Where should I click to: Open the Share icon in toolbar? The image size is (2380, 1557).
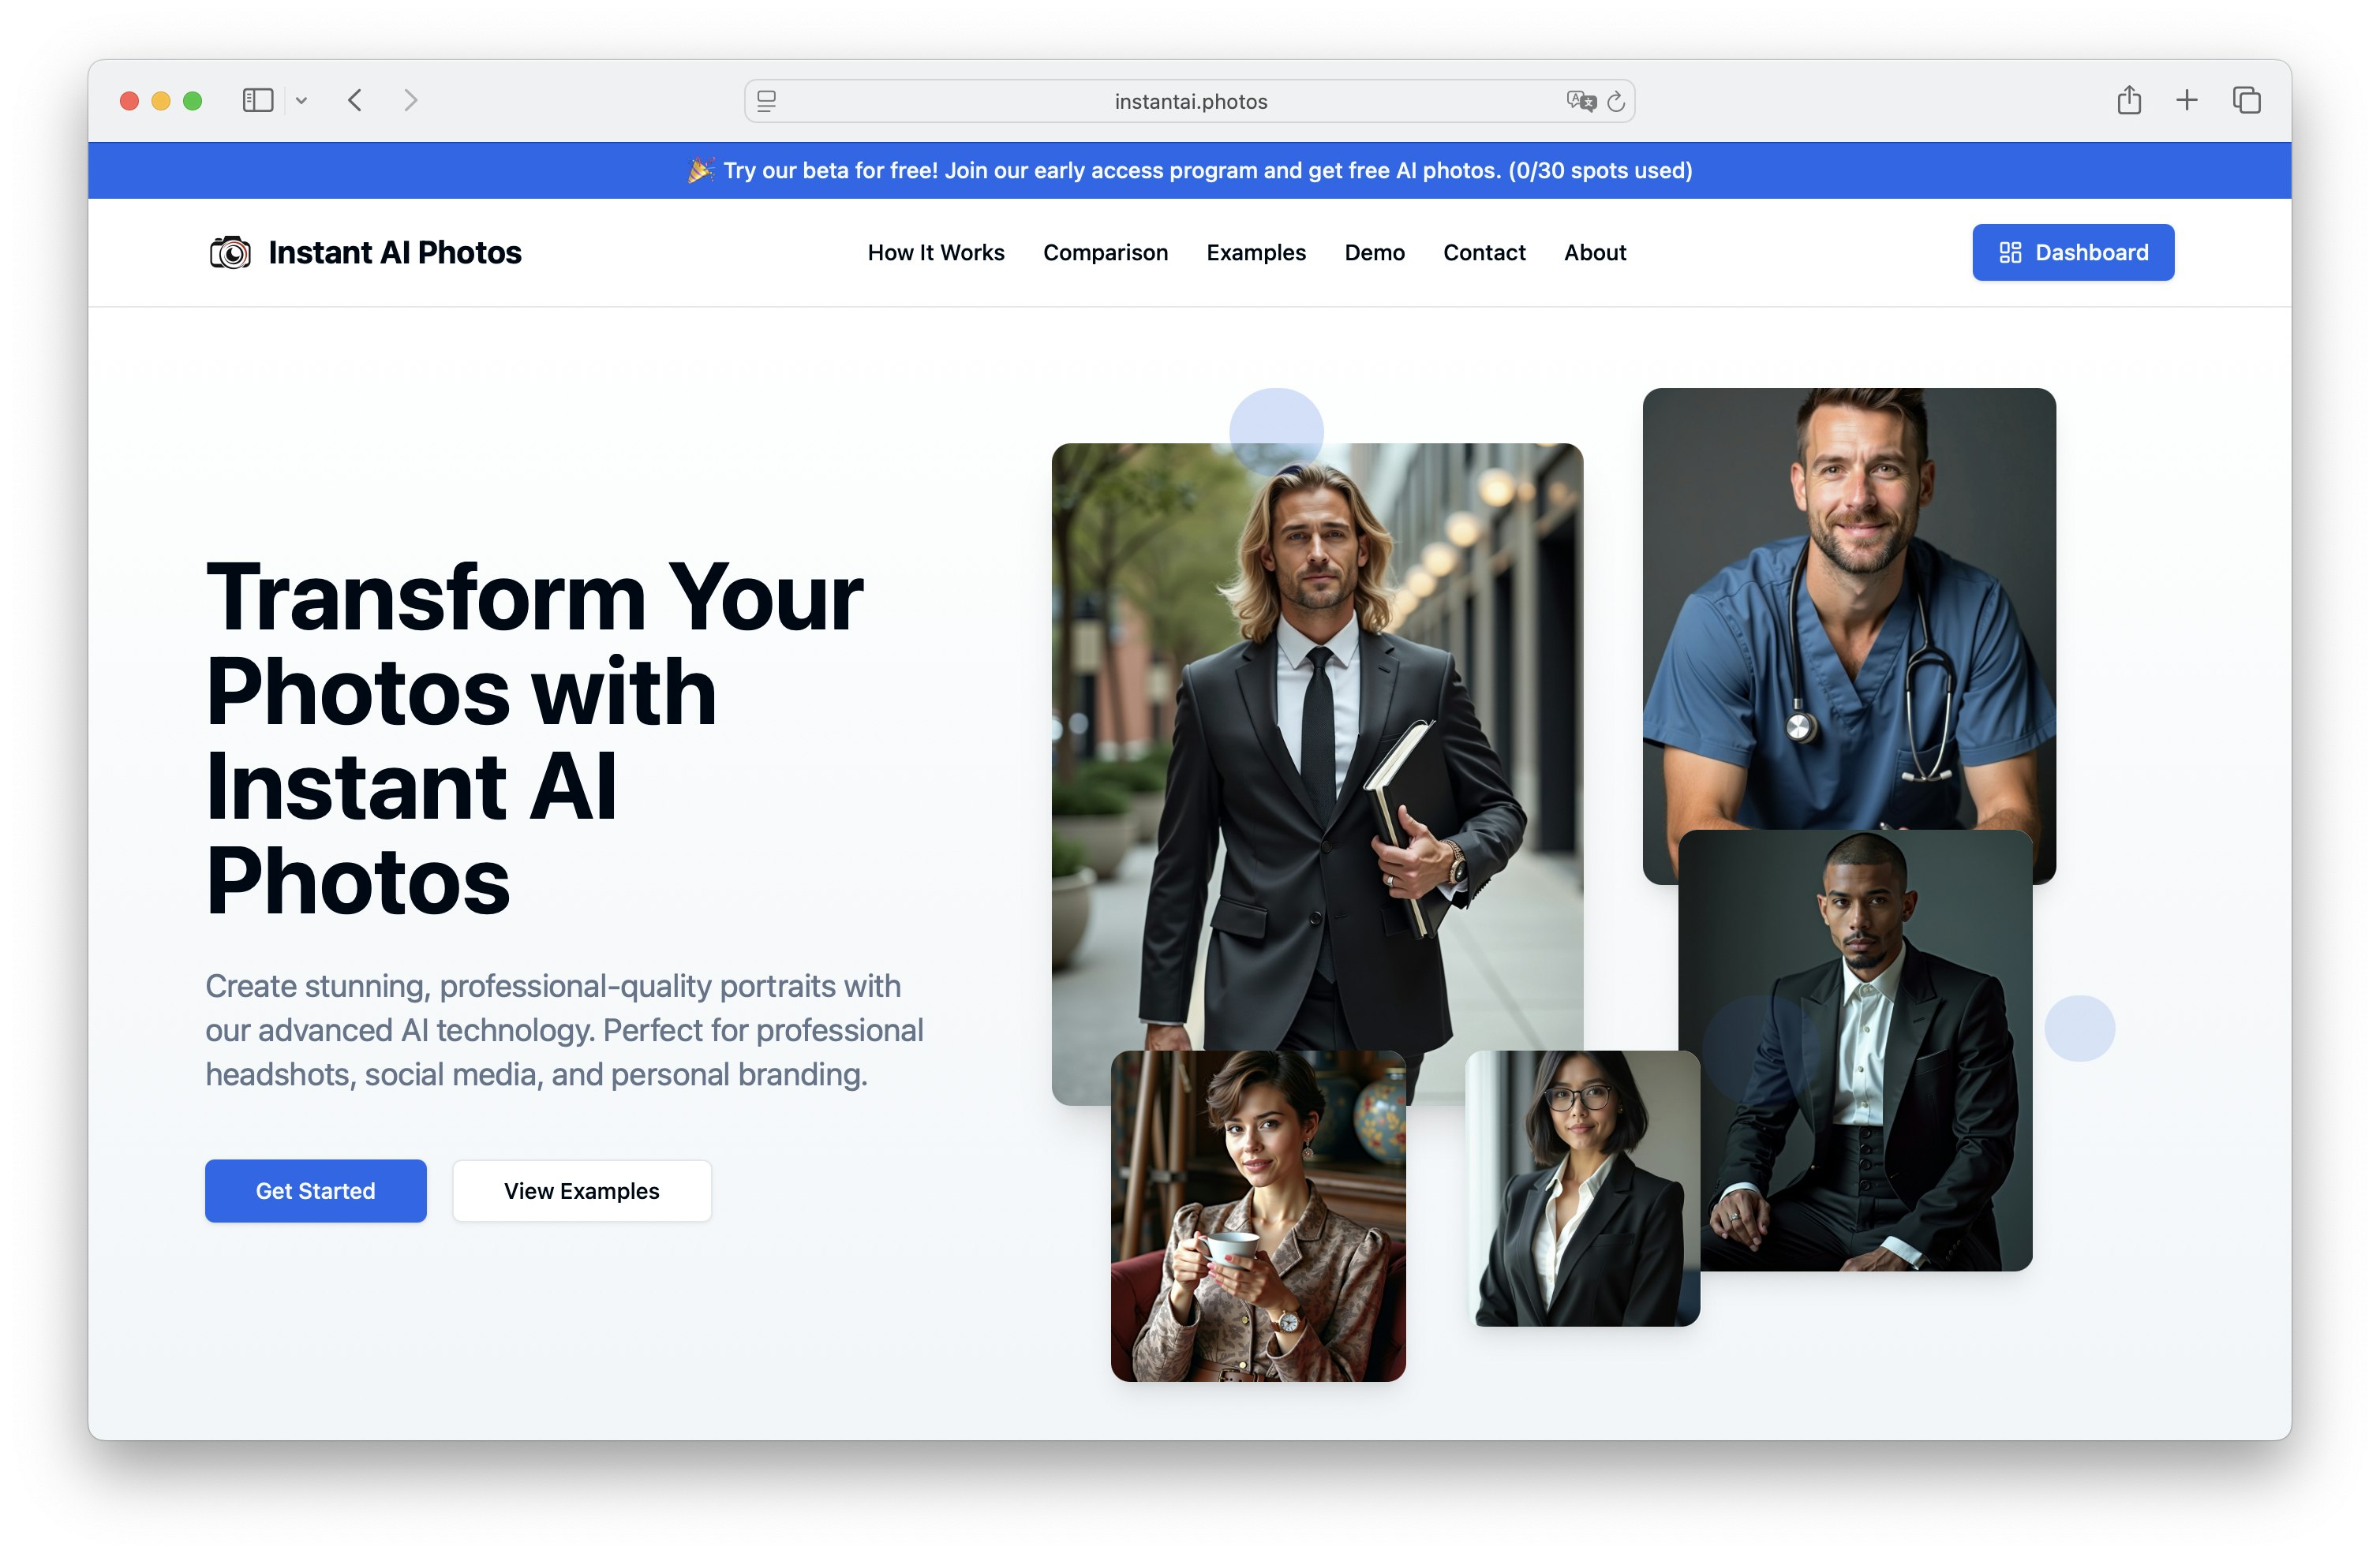[2129, 100]
